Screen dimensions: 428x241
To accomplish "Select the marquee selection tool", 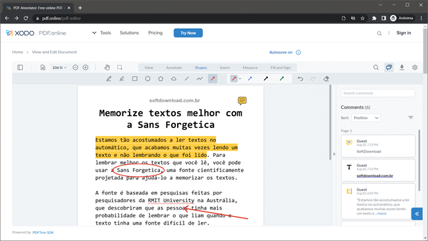I will pos(120,67).
